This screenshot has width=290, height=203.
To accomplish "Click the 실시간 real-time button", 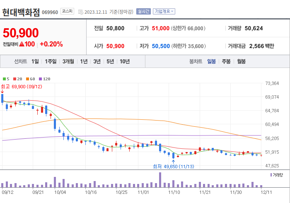I will (x=143, y=11).
